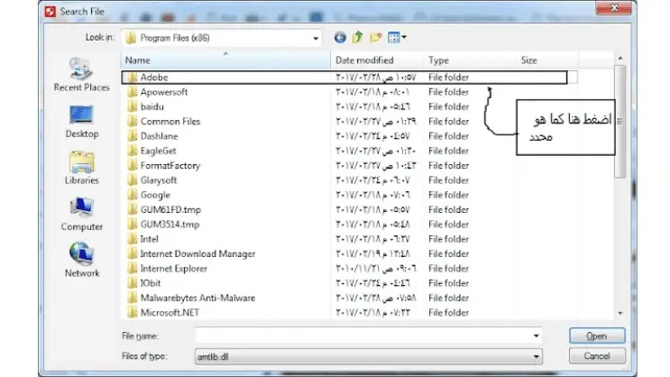
Task: Select the FormatFactory folder
Action: point(170,166)
